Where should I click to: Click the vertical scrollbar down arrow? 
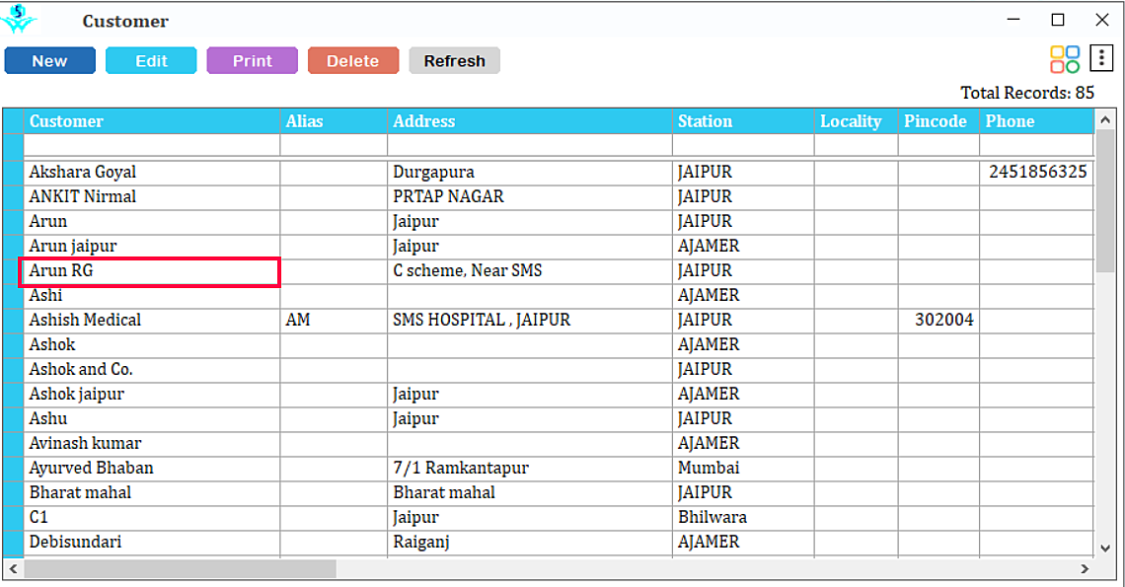coord(1105,549)
